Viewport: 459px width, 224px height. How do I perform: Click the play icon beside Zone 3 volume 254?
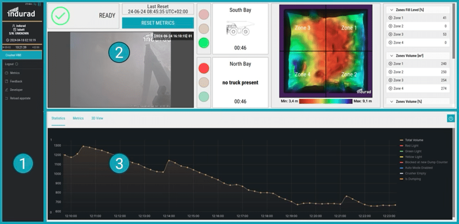(x=390, y=80)
